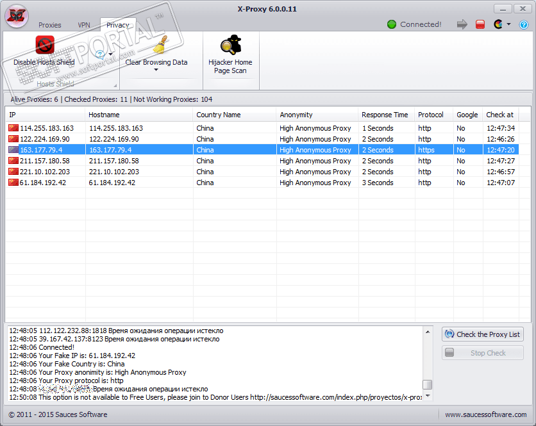536x426 pixels.
Task: Sort by Google column header
Action: point(468,115)
